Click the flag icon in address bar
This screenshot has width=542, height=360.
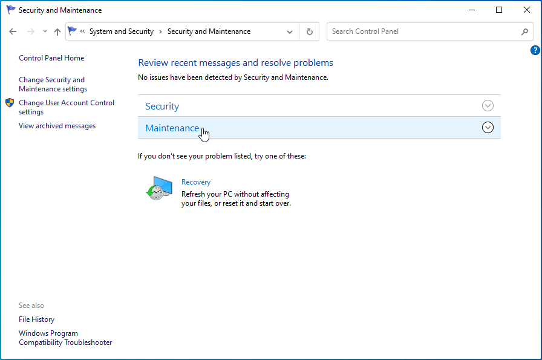coord(73,31)
